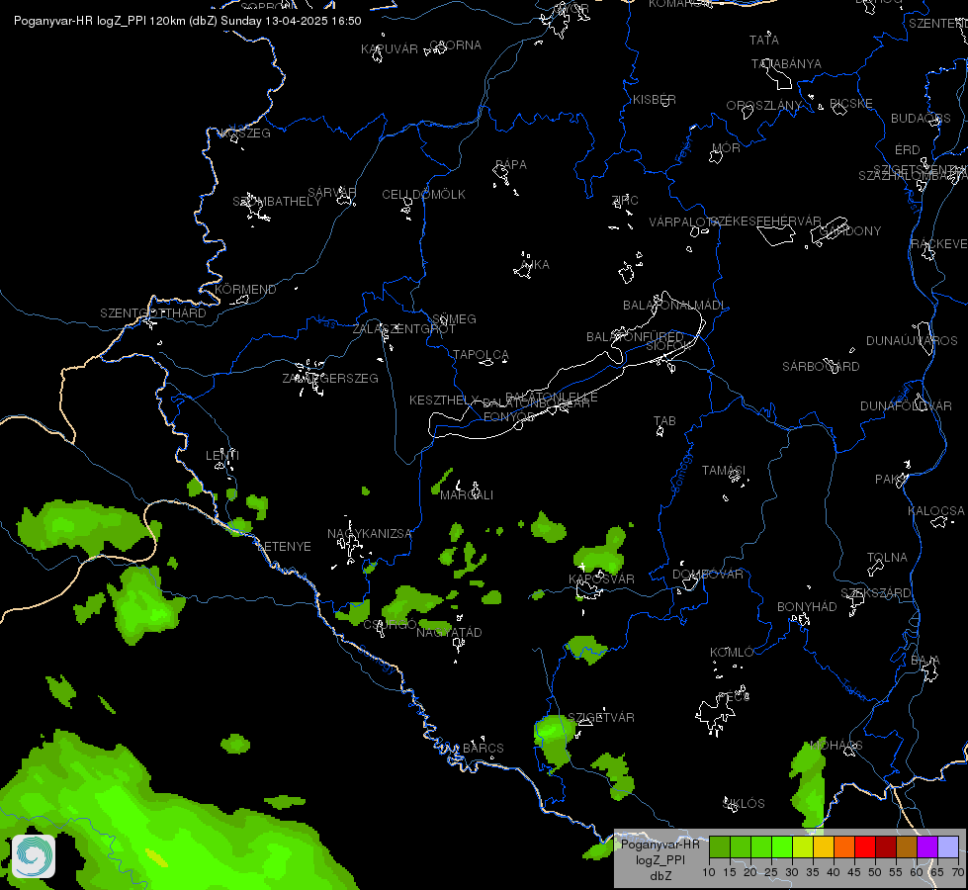Click the bright red 45-50 dBZ legend swatch
This screenshot has width=968, height=890.
[x=865, y=846]
